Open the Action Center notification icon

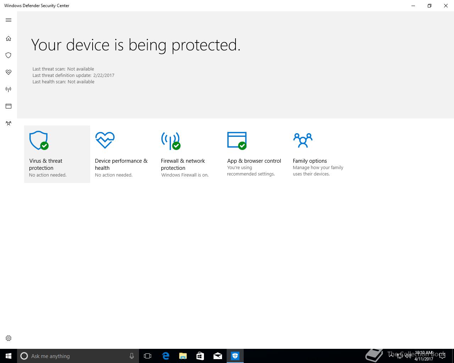tap(442, 356)
